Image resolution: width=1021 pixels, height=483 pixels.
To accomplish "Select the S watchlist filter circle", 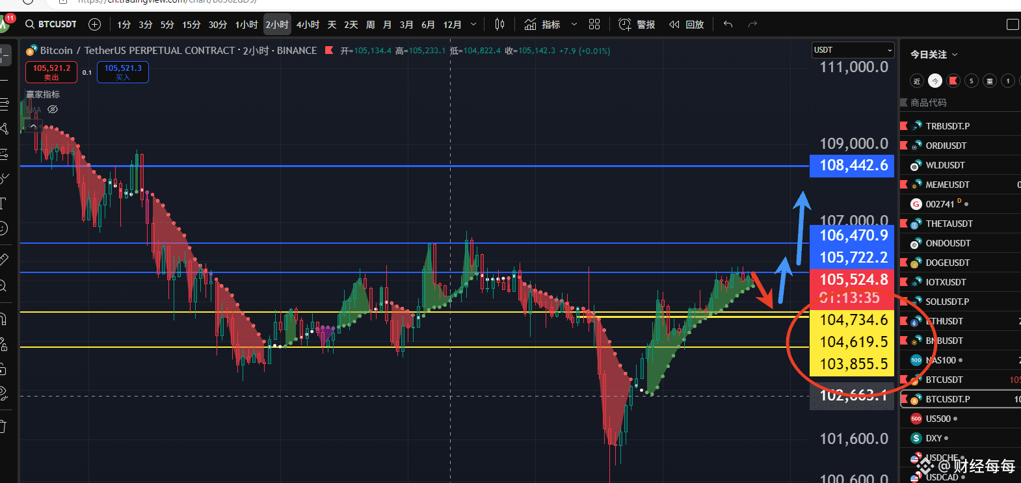I will [x=972, y=81].
